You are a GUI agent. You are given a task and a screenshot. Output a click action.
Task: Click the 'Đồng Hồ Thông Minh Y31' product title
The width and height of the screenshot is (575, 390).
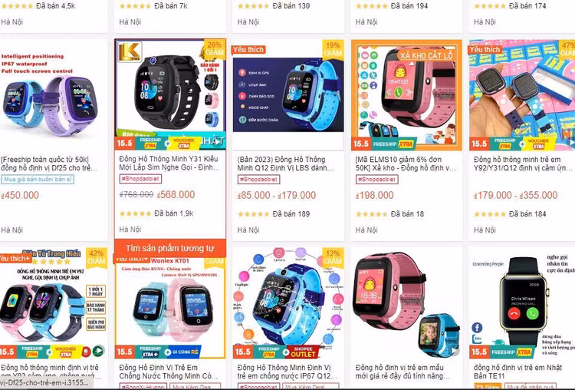pyautogui.click(x=169, y=163)
